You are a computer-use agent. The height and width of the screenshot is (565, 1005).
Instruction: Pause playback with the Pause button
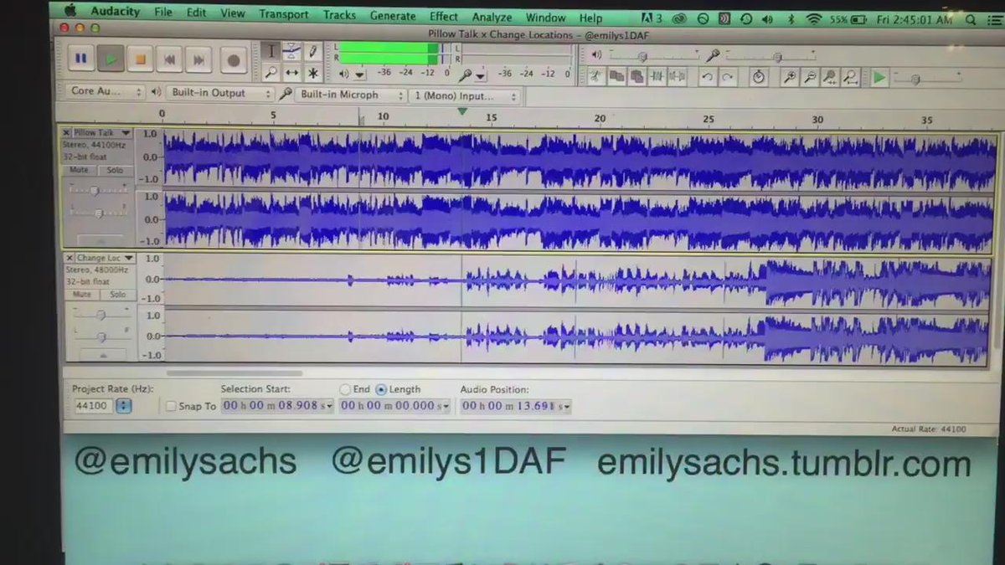[80, 59]
